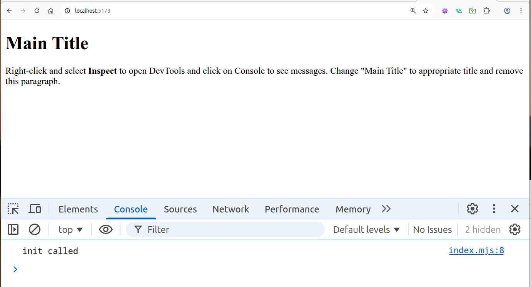The height and width of the screenshot is (287, 531).
Task: Toggle the console sidebar panel
Action: pos(13,229)
